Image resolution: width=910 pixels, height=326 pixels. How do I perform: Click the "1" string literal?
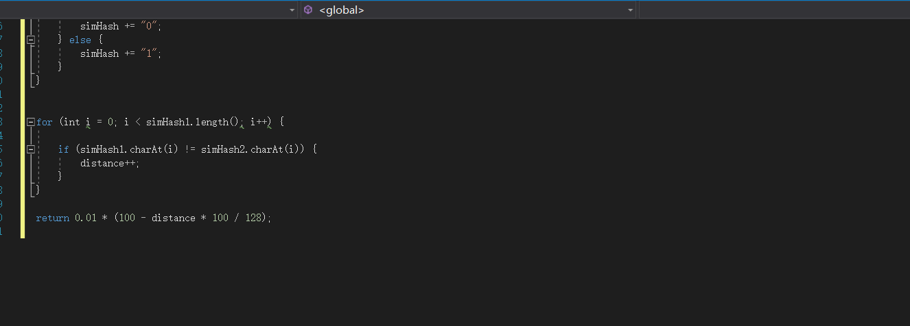149,53
